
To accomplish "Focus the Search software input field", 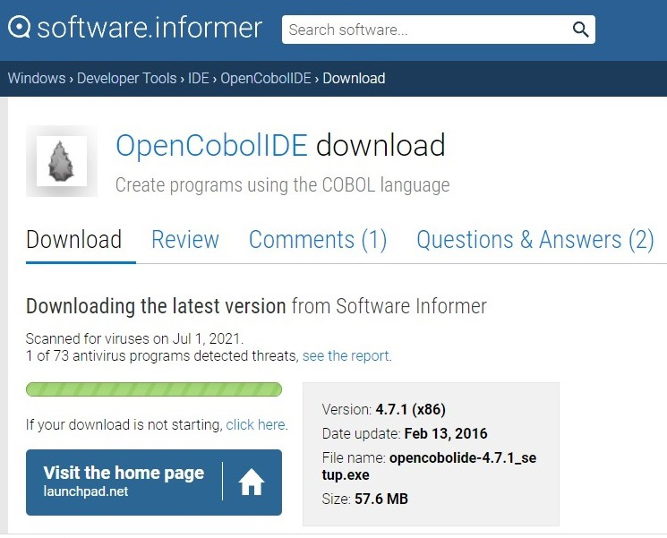I will coord(439,30).
